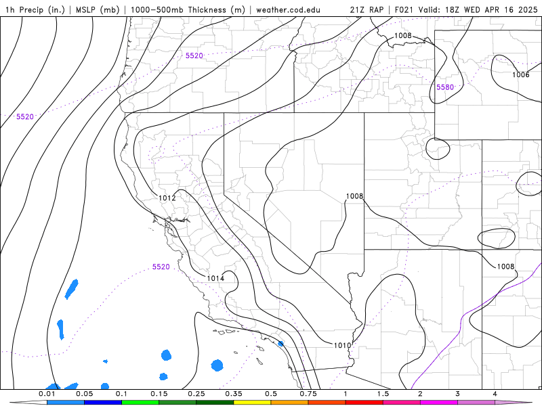The height and width of the screenshot is (406, 542).
Task: Click the "Valid: 18Z WED APR 16 2025" text
Action: [x=478, y=9]
